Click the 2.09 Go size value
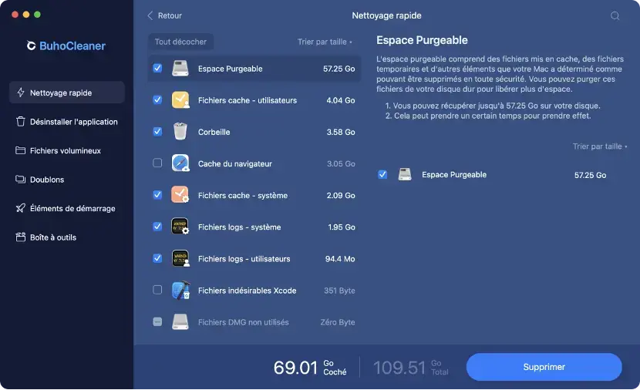This screenshot has width=640, height=390. 340,196
